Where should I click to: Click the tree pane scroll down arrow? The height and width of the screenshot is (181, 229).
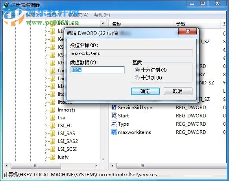103,159
